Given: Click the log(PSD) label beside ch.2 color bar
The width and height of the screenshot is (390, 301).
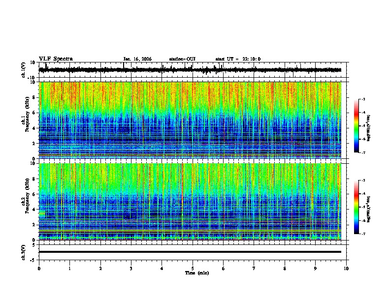Looking at the screenshot, I should click(369, 210).
